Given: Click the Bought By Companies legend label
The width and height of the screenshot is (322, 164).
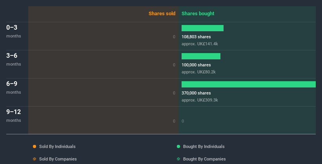Looking at the screenshot, I should [x=204, y=159].
